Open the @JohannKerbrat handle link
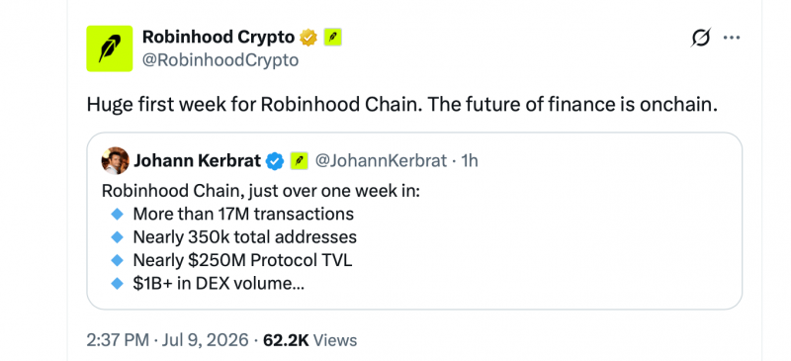791x361 pixels. pyautogui.click(x=381, y=161)
